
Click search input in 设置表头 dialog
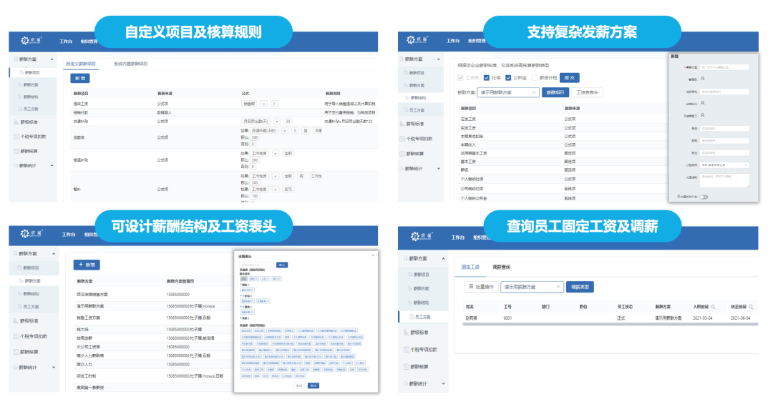(x=258, y=265)
